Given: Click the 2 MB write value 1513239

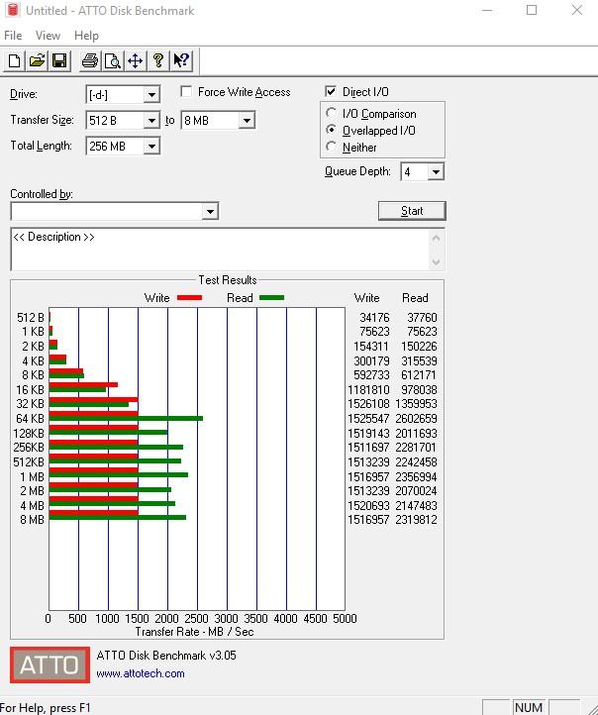Looking at the screenshot, I should tap(368, 491).
